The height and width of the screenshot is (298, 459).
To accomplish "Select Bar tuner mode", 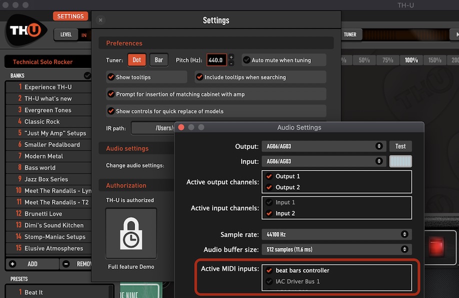I will (159, 60).
